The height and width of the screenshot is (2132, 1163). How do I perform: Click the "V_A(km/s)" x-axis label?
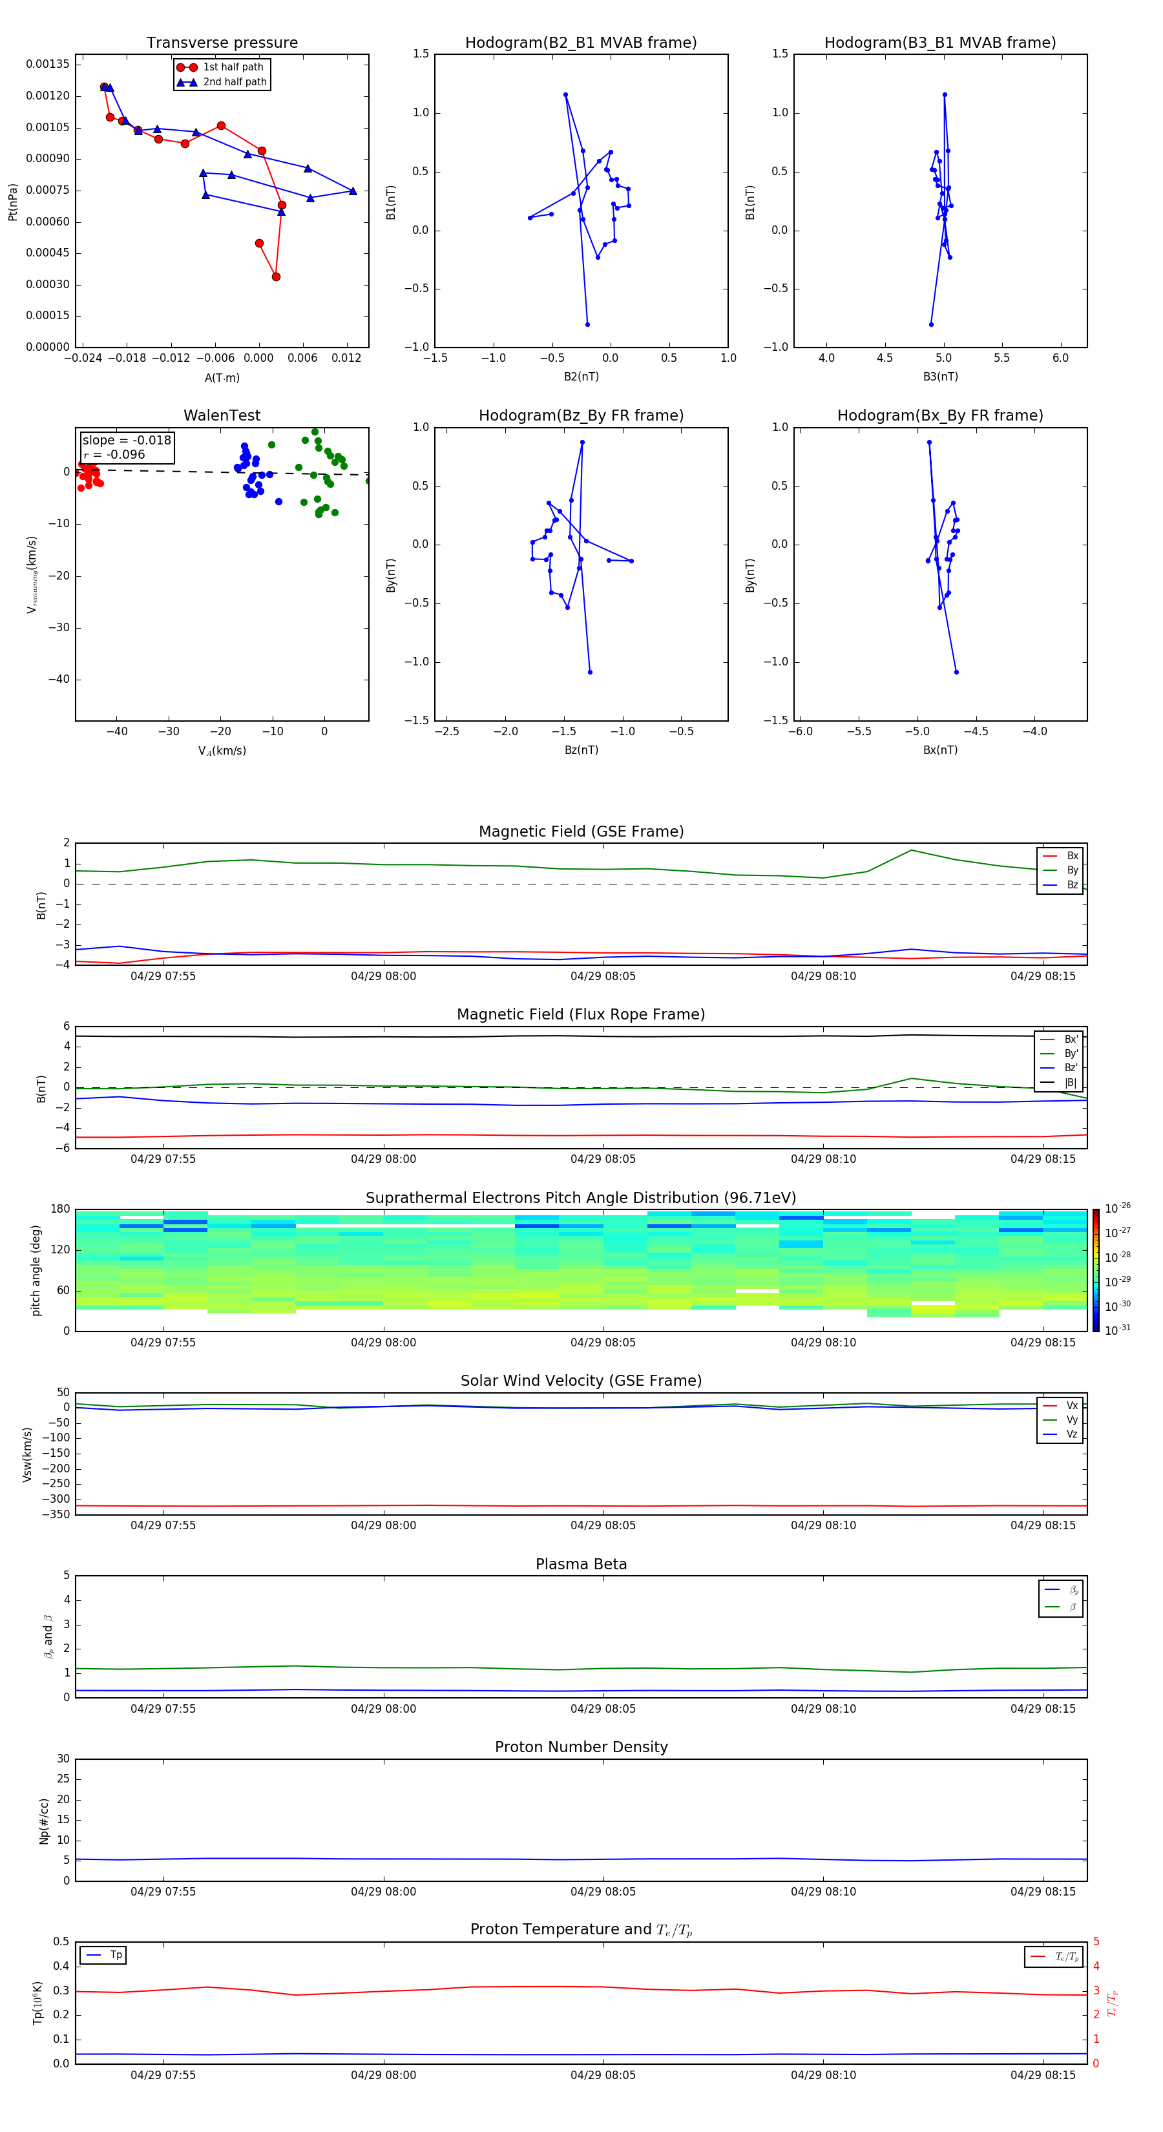[222, 751]
